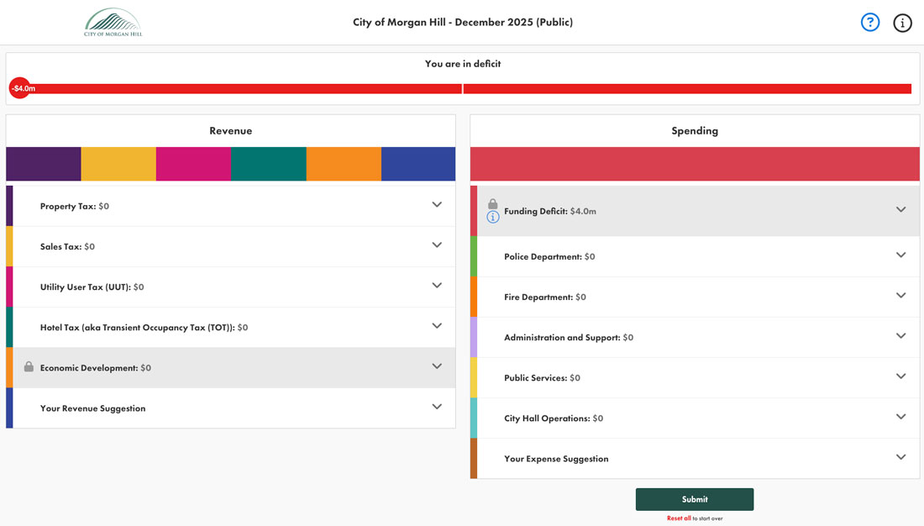924x526 pixels.
Task: Expand Administration and Support row
Action: pos(900,336)
